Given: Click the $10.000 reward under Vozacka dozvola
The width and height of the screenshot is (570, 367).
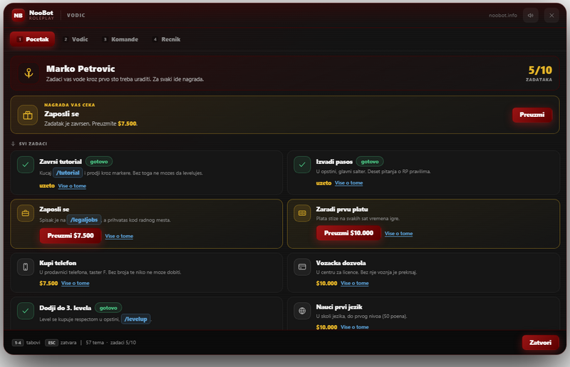Looking at the screenshot, I should click(x=326, y=284).
